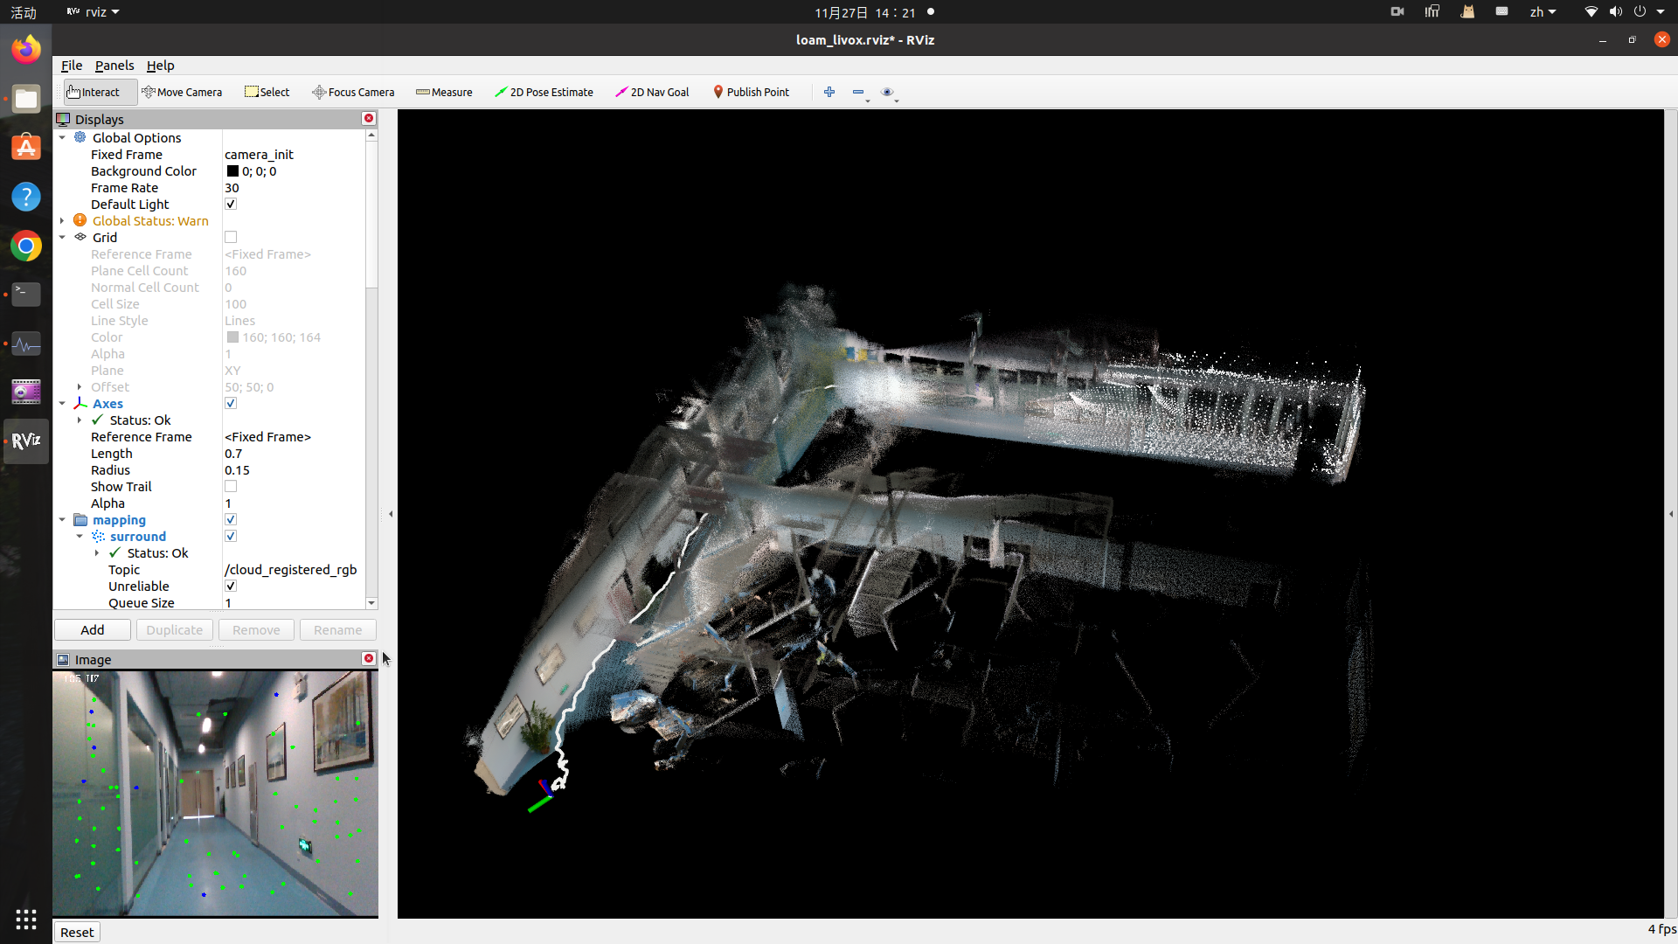
Task: Click the Duplicate button
Action: [174, 629]
